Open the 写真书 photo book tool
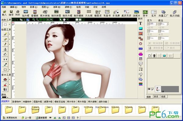The height and width of the screenshot is (121, 183). 107,13
